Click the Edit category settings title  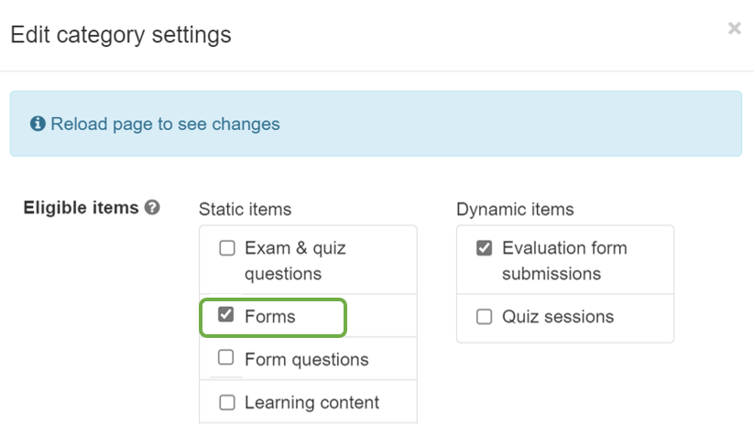pos(121,35)
